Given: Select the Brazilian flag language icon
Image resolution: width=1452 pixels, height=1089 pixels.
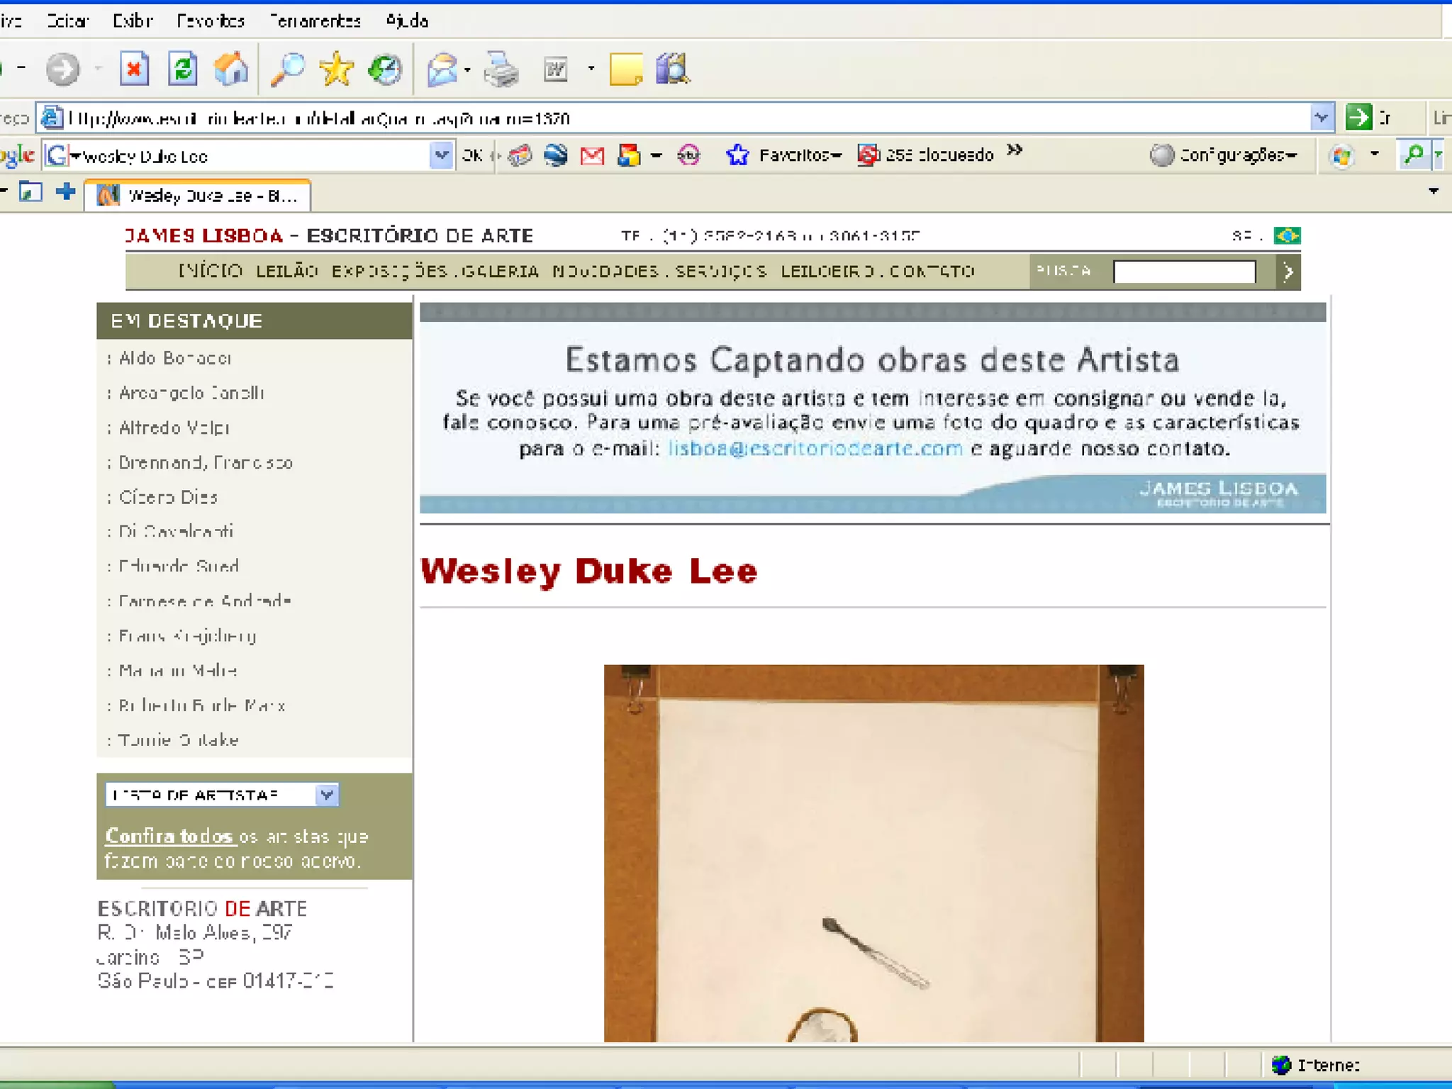Looking at the screenshot, I should [x=1286, y=235].
